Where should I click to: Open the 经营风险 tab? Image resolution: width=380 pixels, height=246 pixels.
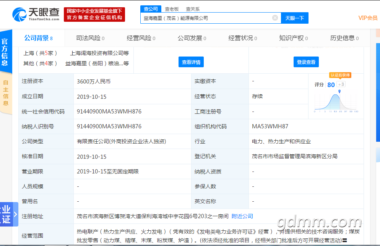pyautogui.click(x=141, y=38)
